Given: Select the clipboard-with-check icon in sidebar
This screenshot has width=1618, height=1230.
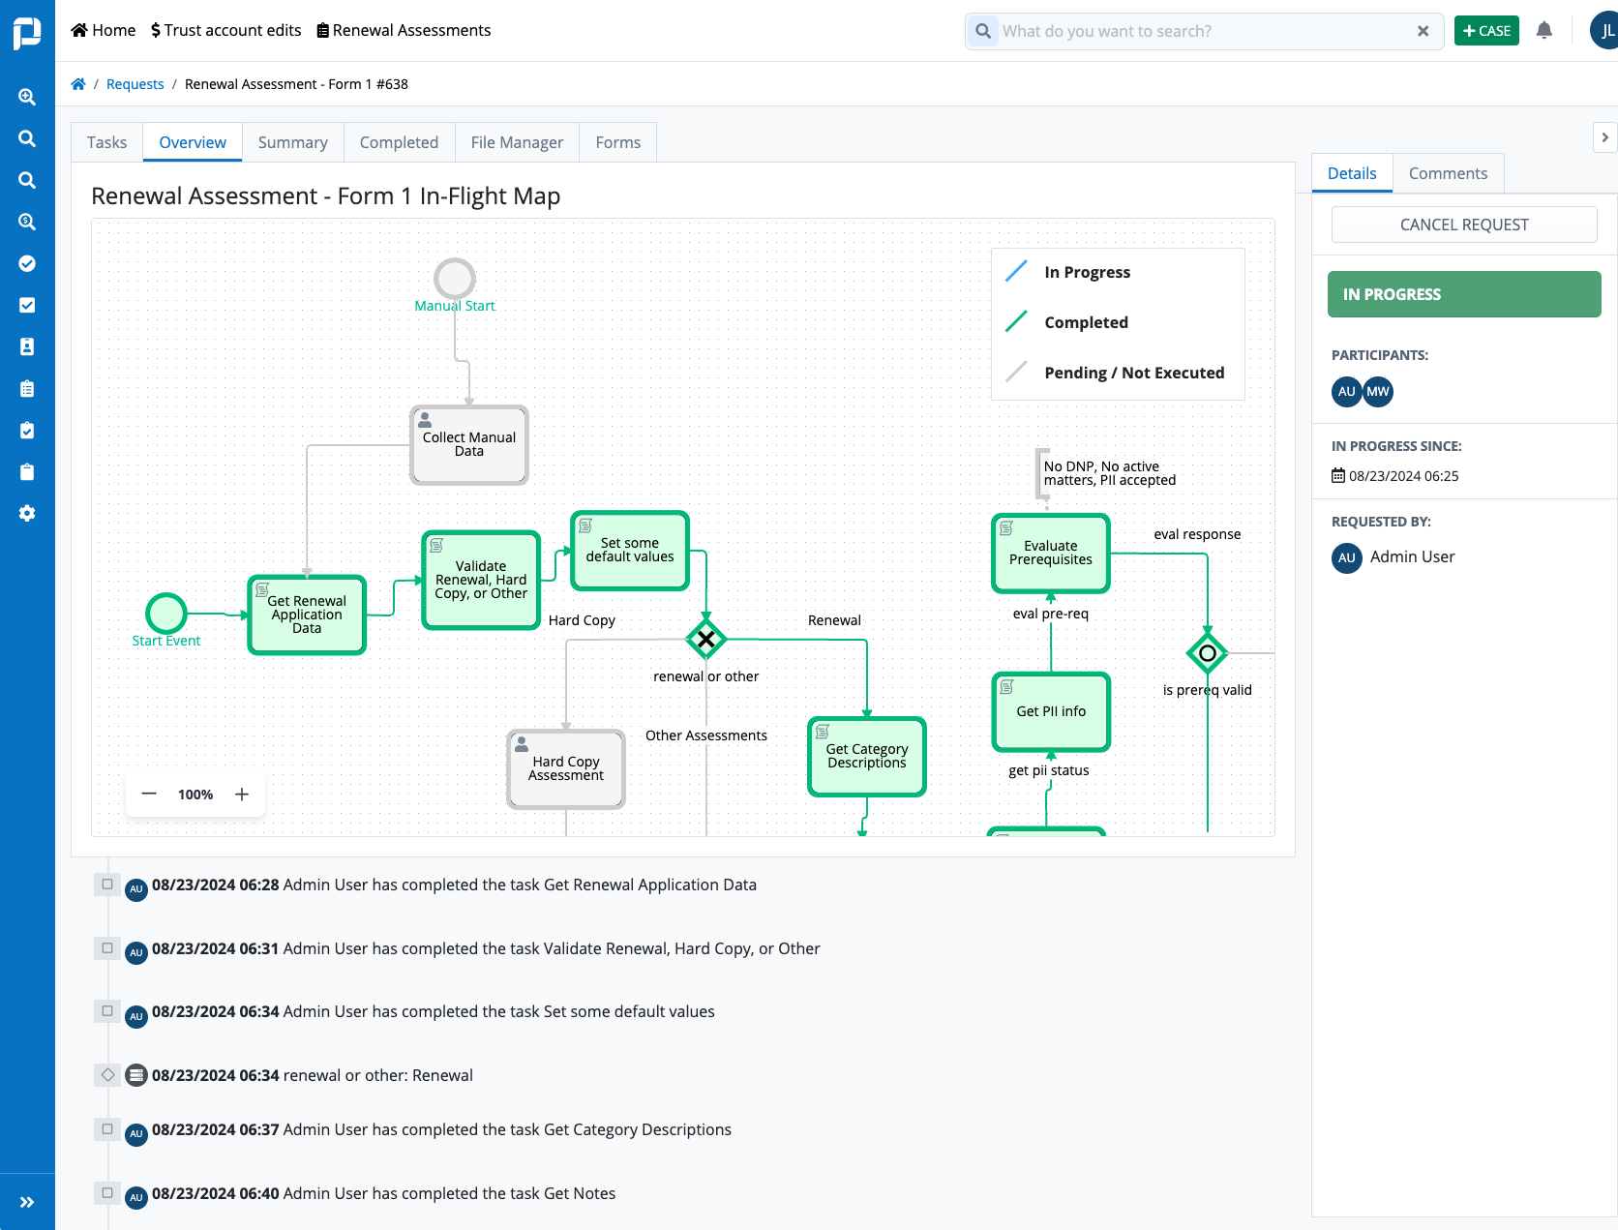Looking at the screenshot, I should (x=26, y=430).
